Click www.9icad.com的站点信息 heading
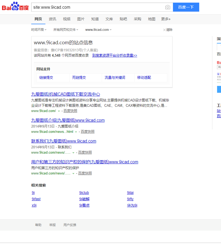The image size is (221, 244). point(63,43)
